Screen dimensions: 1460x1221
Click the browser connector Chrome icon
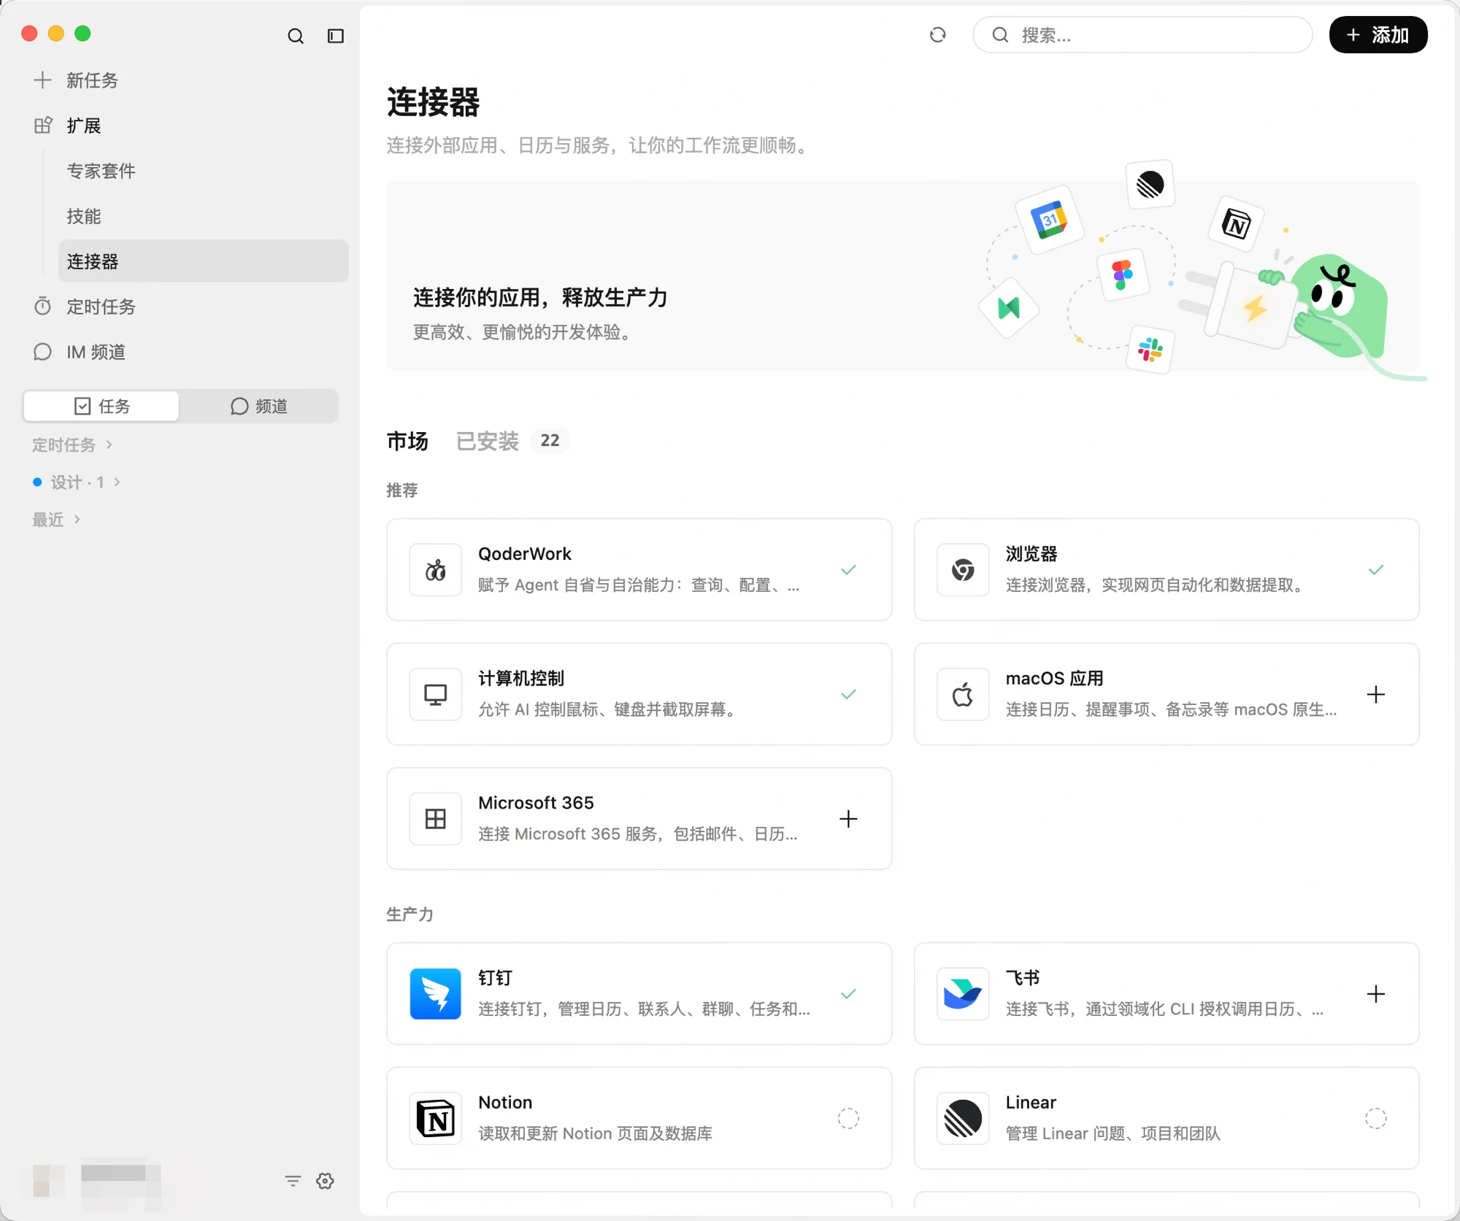(x=963, y=570)
